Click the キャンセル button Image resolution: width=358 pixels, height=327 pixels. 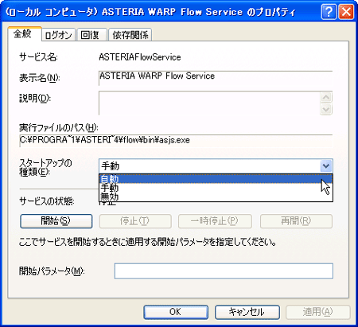click(x=247, y=312)
